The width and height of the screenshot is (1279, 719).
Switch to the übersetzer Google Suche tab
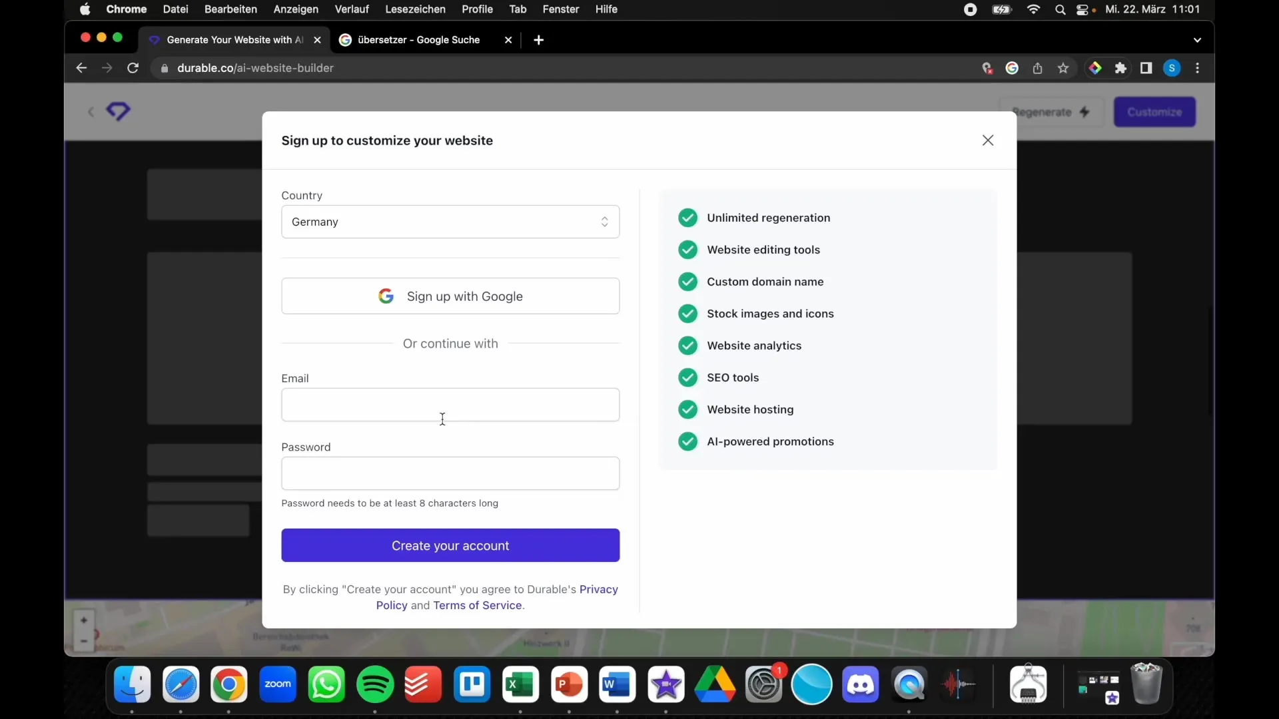click(418, 40)
